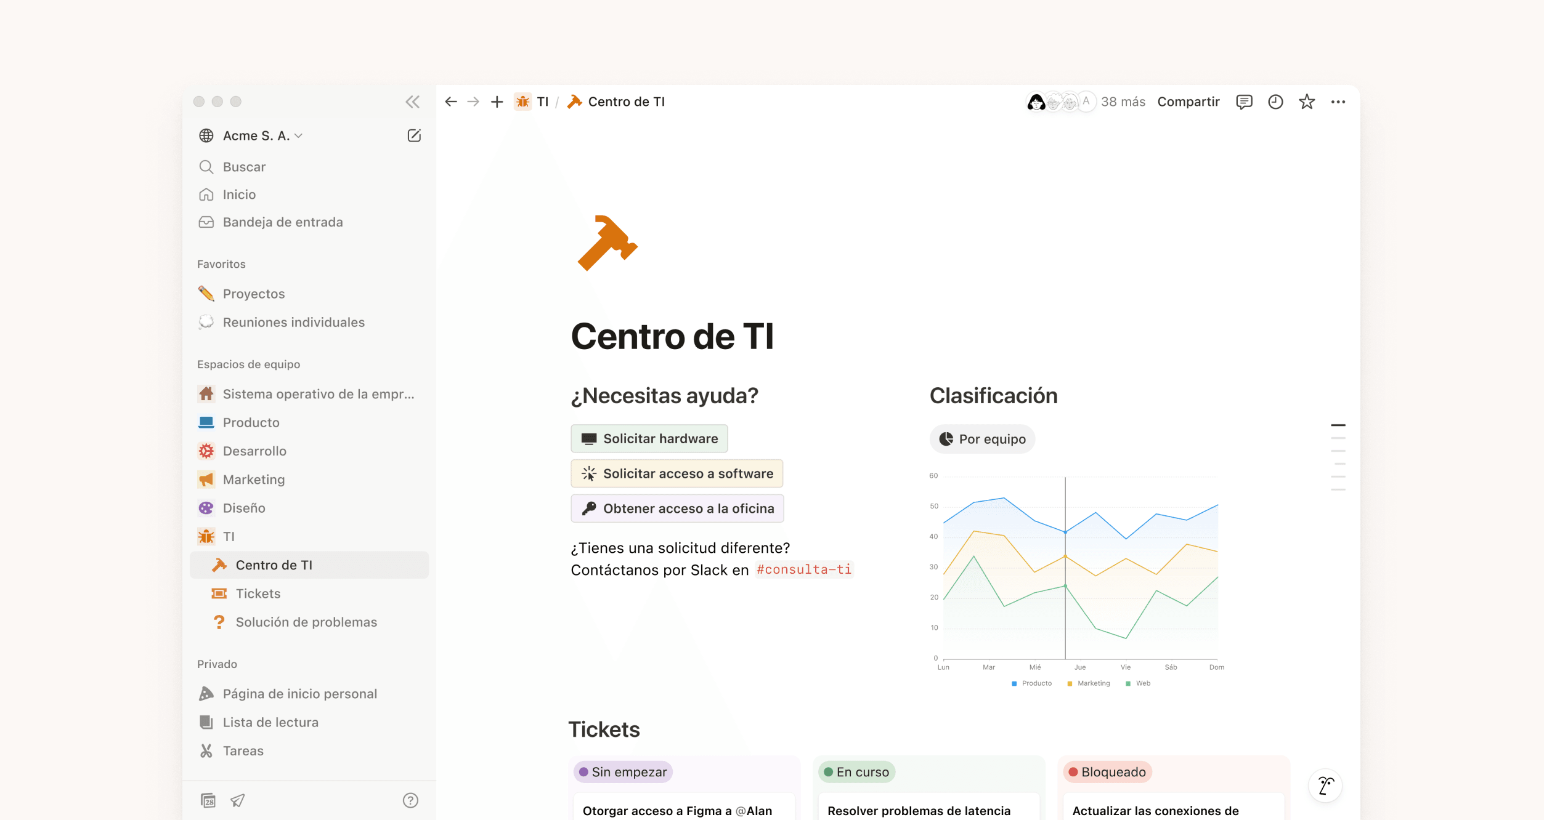Click the ¿Necesitas ayuda? heading
This screenshot has height=820, width=1544.
pyautogui.click(x=664, y=396)
